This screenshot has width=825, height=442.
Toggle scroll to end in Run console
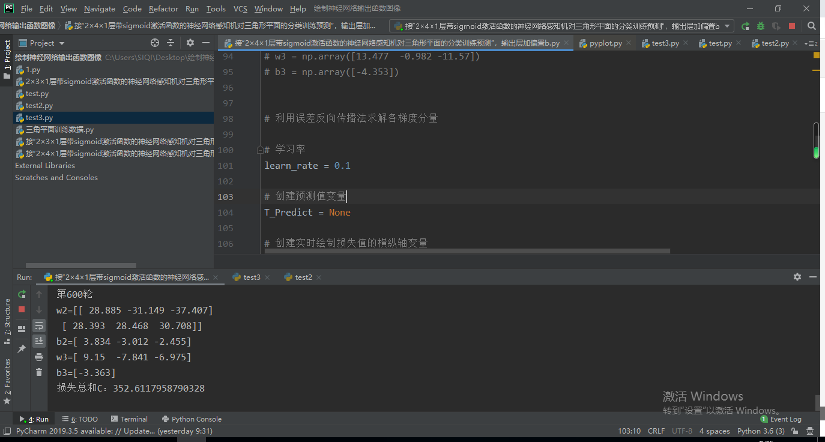tap(39, 341)
